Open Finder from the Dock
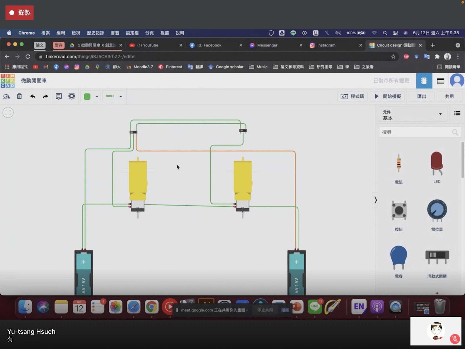The image size is (465, 349). (25, 307)
